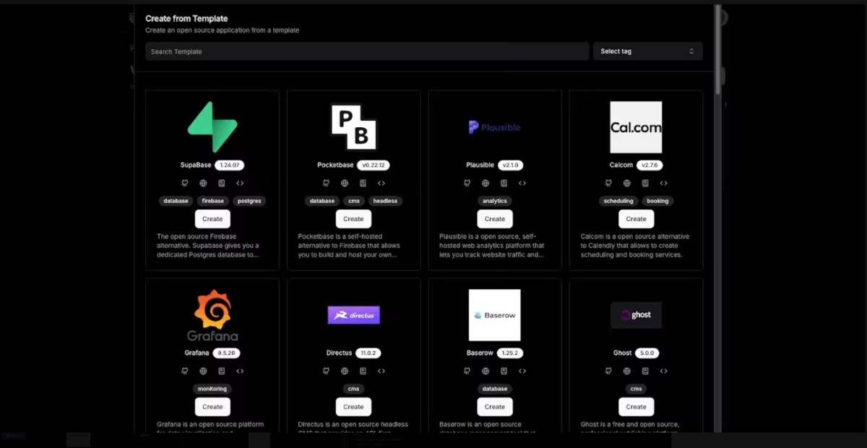Open the Select tag dropdown

tap(647, 51)
